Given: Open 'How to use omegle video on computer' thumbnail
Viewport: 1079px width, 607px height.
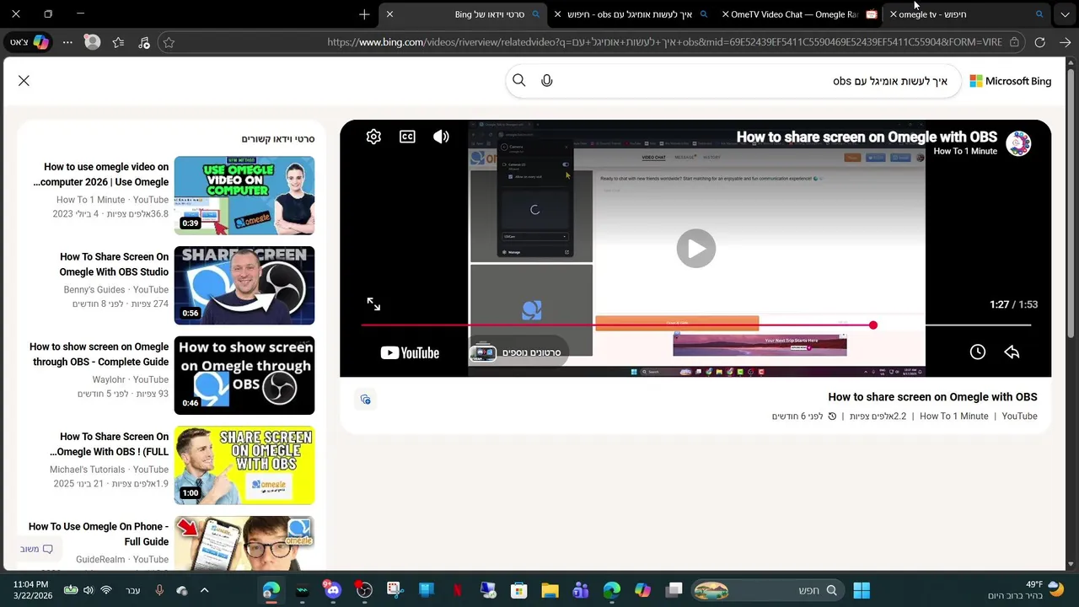Looking at the screenshot, I should (244, 196).
